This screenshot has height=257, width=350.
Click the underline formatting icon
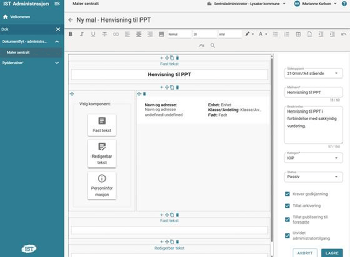(x=93, y=34)
